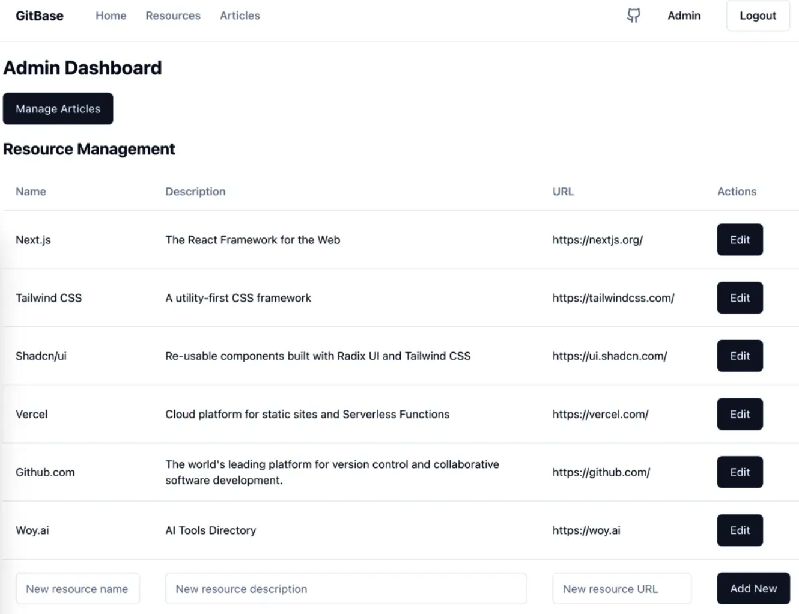This screenshot has width=799, height=614.
Task: Click the Description column header
Action: [195, 192]
